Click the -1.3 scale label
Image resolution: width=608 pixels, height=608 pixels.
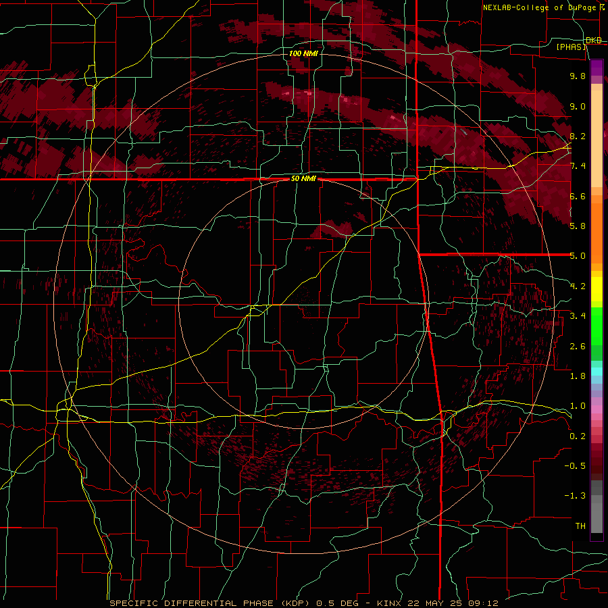[x=575, y=496]
